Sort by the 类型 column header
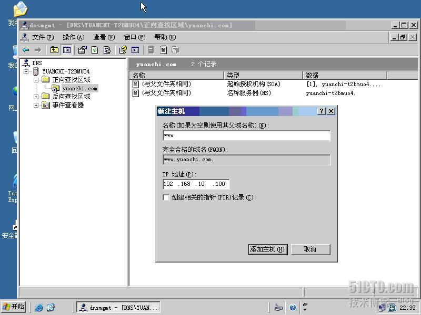This screenshot has width=421, height=315. pyautogui.click(x=264, y=75)
